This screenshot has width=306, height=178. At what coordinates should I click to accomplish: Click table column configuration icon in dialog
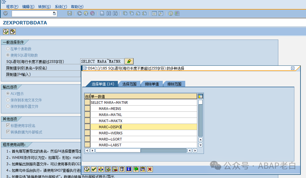tap(200, 96)
